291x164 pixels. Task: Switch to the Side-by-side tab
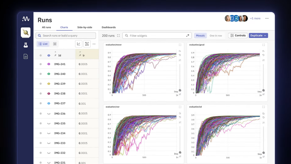pos(84,27)
